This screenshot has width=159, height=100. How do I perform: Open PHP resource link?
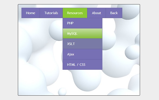(82, 23)
